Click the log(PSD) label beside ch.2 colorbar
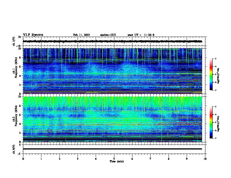Viewport: 231px width, 178px height. tap(218, 124)
